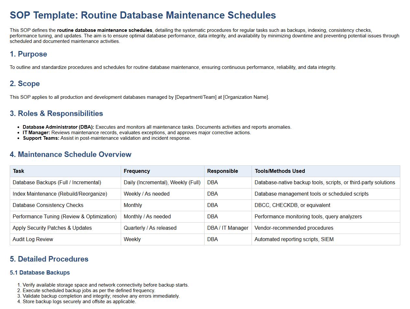This screenshot has width=410, height=309.
Task: Click the "DBCC, CHECKDB, or equivalent" cell
Action: pos(292,205)
